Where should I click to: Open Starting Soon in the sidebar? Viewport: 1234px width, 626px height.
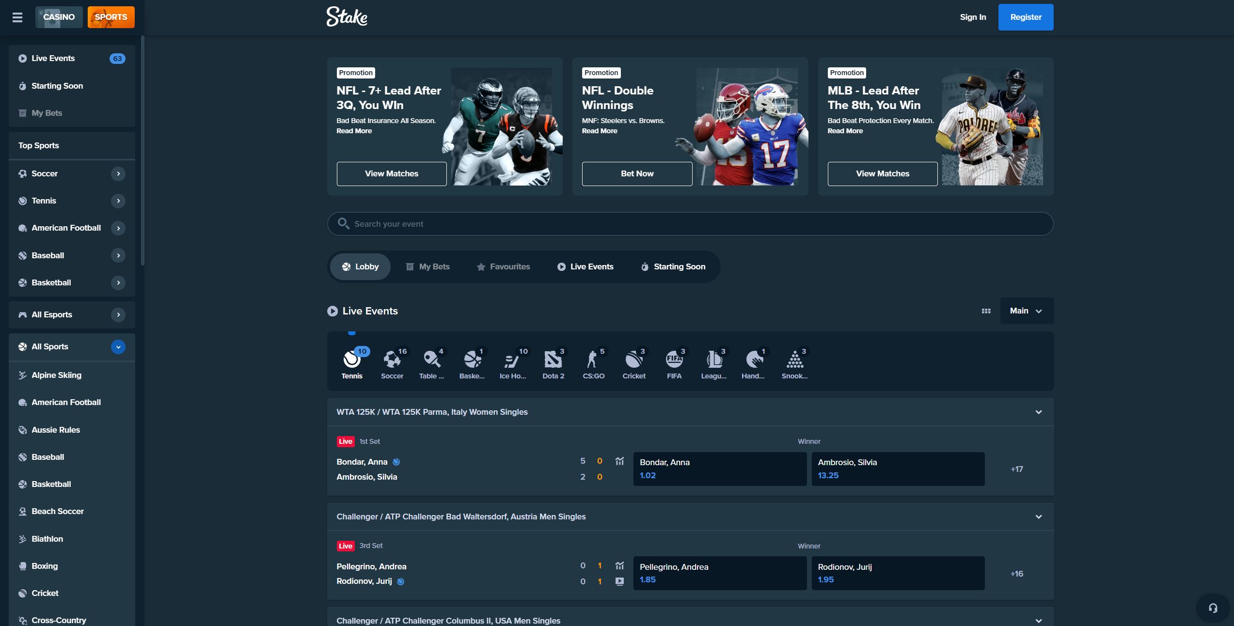click(72, 86)
